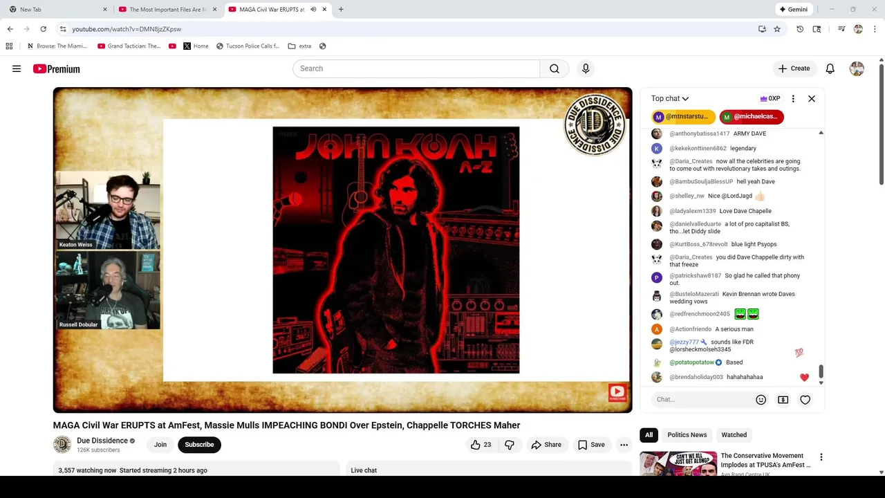The image size is (885, 498).
Task: Expand Top chat dropdown
Action: coord(670,99)
